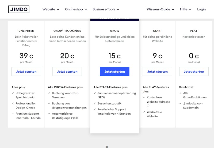214x148 pixels.
Task: Click .jimdosite.com Subdomain feature
Action: (193, 106)
